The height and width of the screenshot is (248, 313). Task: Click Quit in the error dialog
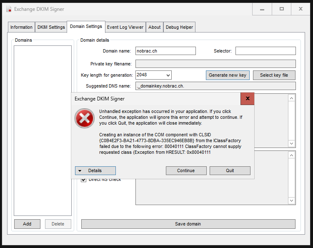(230, 171)
